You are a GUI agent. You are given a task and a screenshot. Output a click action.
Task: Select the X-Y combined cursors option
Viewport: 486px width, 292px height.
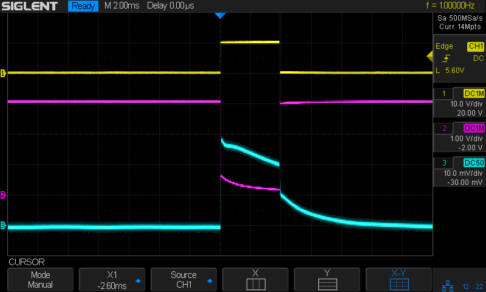tap(399, 280)
